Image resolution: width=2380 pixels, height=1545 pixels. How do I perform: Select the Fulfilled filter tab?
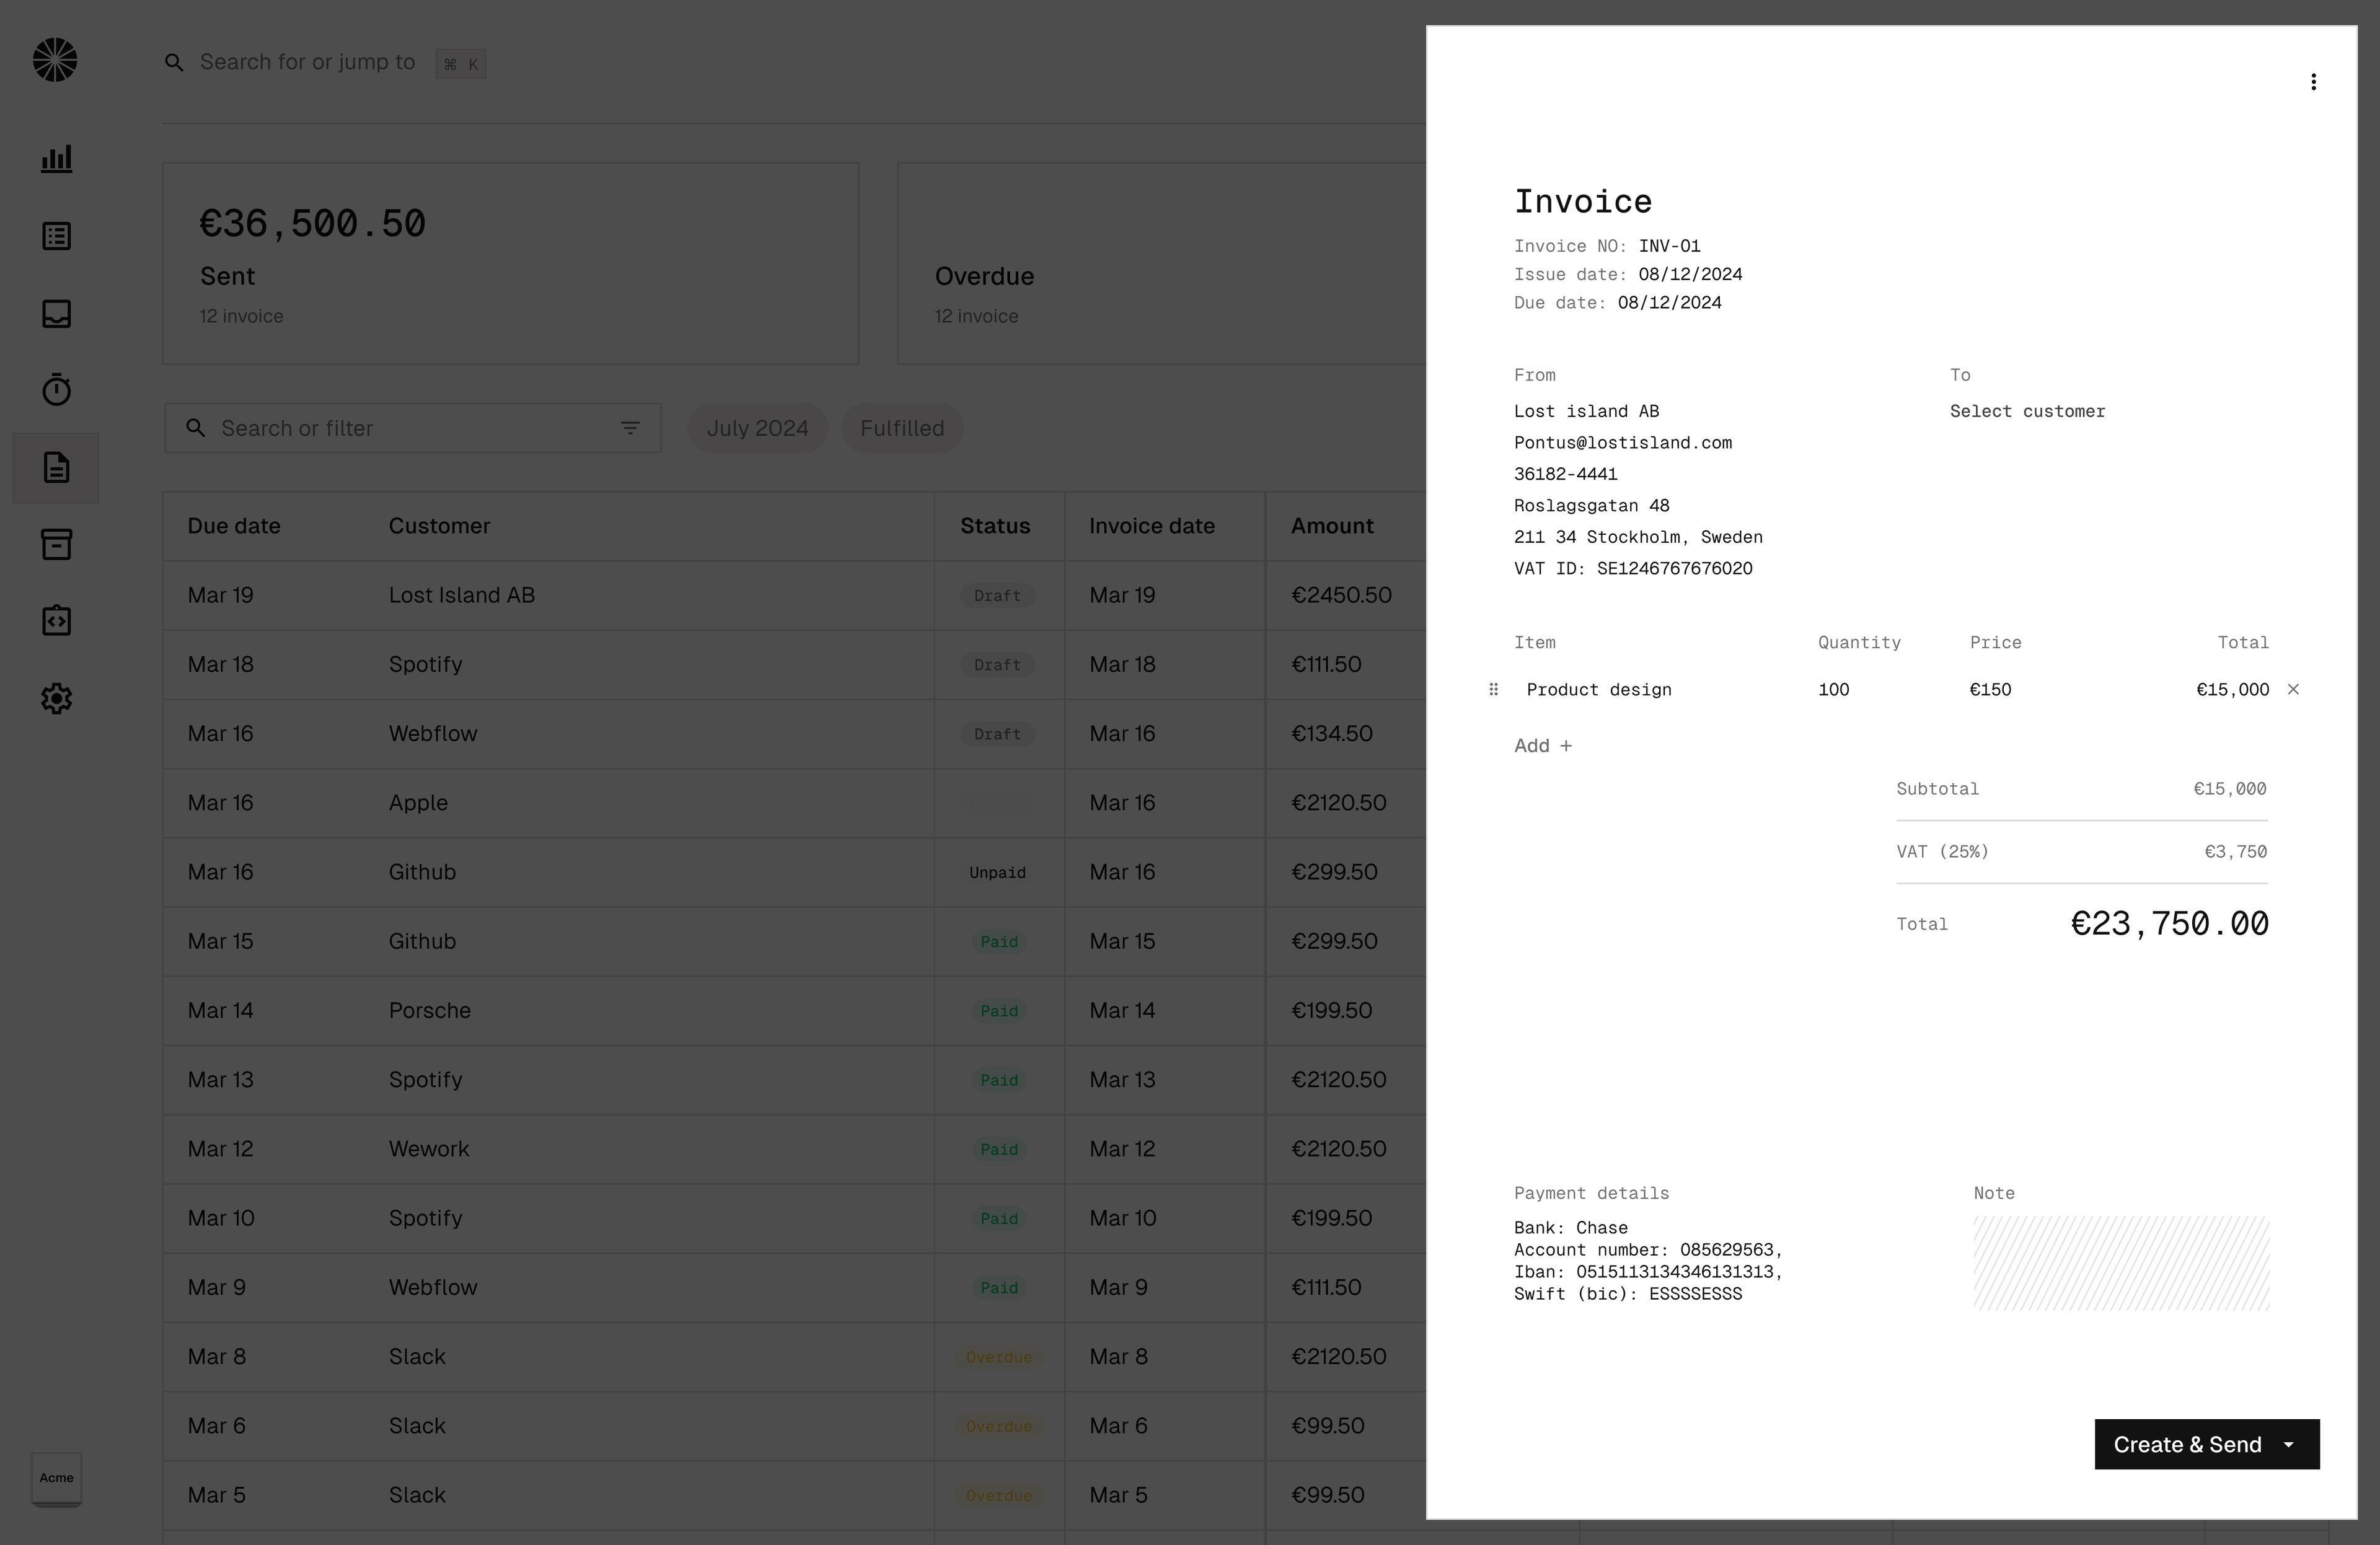pos(901,427)
